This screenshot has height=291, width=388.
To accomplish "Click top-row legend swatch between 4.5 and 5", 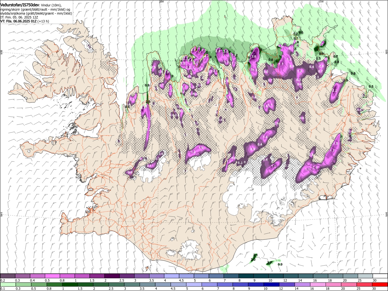I will [186, 276].
